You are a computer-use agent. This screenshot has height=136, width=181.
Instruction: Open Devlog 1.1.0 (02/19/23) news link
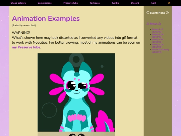[158, 46]
